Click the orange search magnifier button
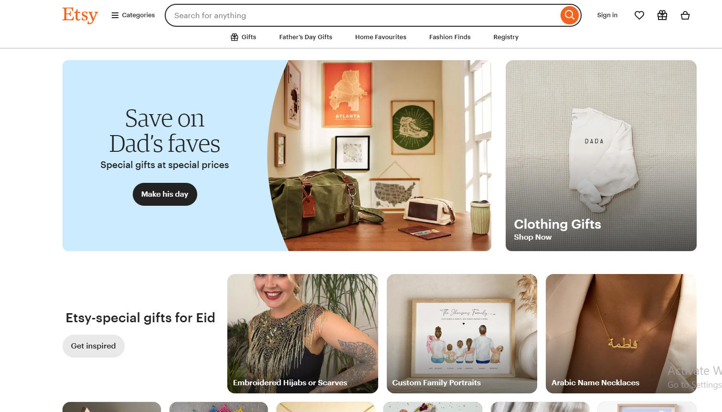 [x=569, y=15]
